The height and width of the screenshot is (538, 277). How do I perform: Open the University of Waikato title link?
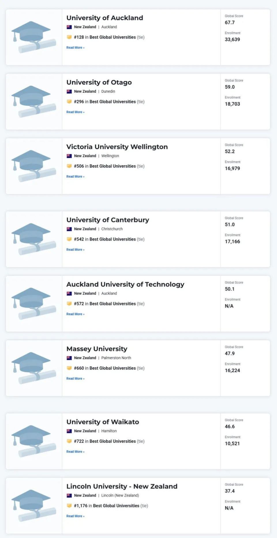[102, 422]
